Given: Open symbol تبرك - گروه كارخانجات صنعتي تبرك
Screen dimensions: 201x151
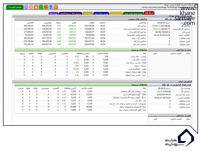Looking at the screenshot, I should [133, 110].
